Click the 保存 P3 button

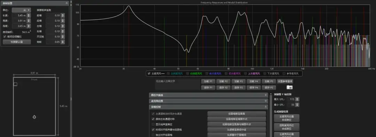(238, 87)
